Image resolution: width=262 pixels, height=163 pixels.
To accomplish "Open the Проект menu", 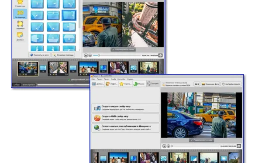I will click(107, 79).
